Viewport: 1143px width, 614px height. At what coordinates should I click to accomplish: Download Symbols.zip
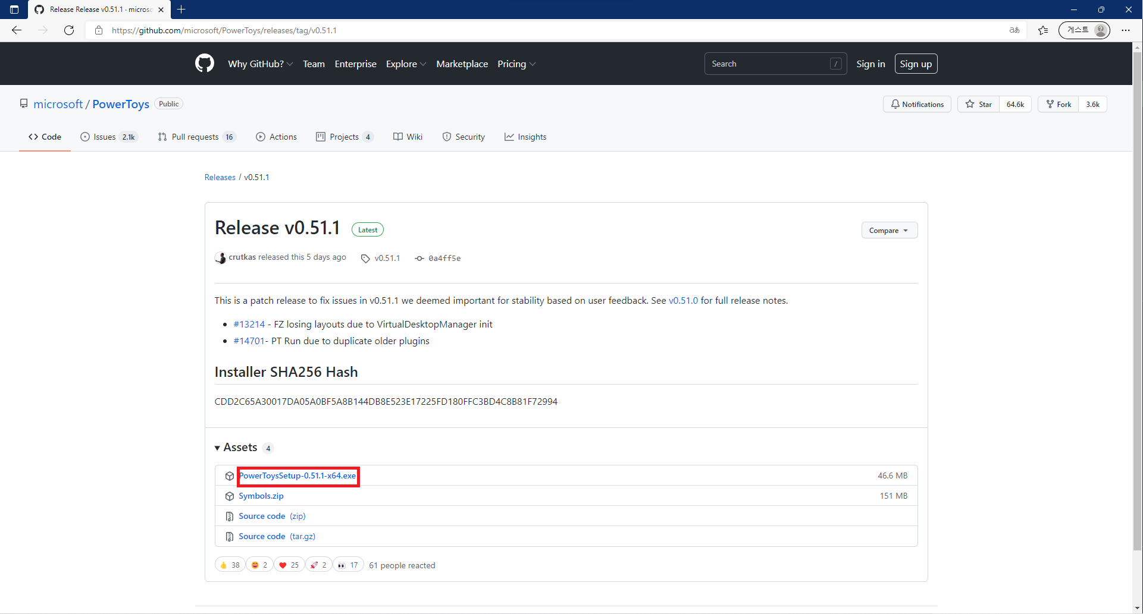tap(261, 496)
